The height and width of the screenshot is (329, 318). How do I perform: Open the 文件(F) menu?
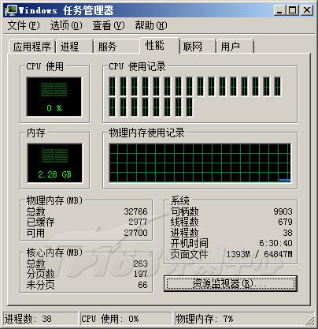tap(24, 25)
